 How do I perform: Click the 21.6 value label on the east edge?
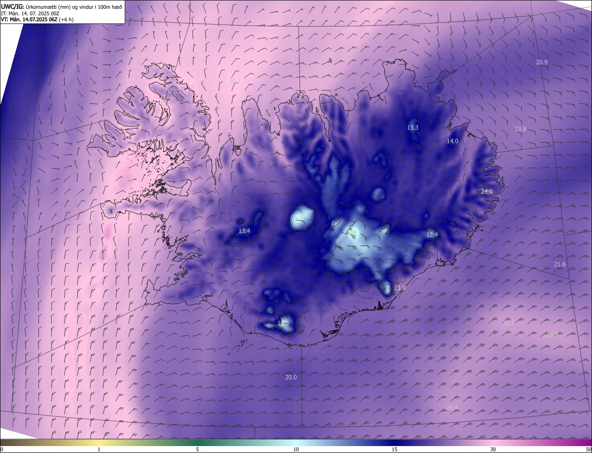[560, 264]
